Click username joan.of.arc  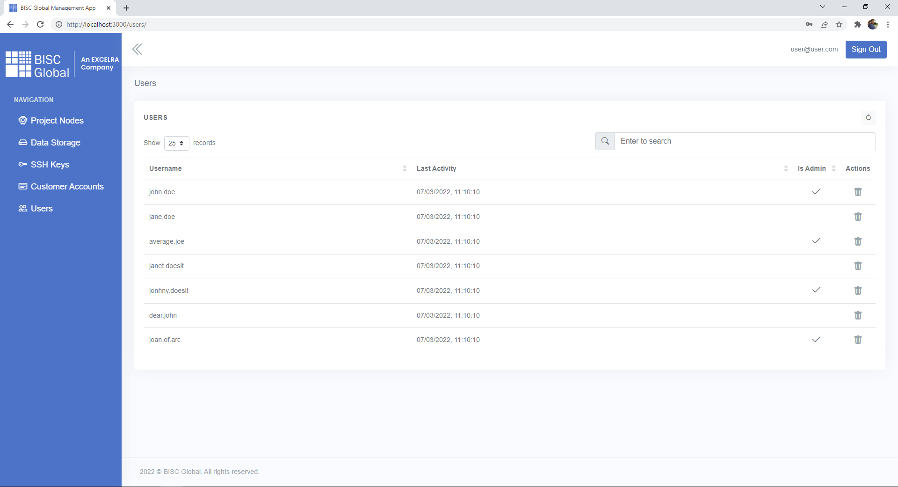pyautogui.click(x=165, y=340)
